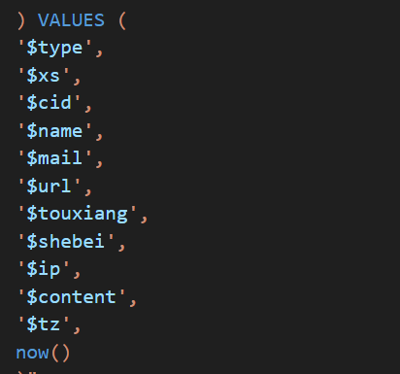Click the '$content' variable
400x374 pixels.
(x=71, y=297)
